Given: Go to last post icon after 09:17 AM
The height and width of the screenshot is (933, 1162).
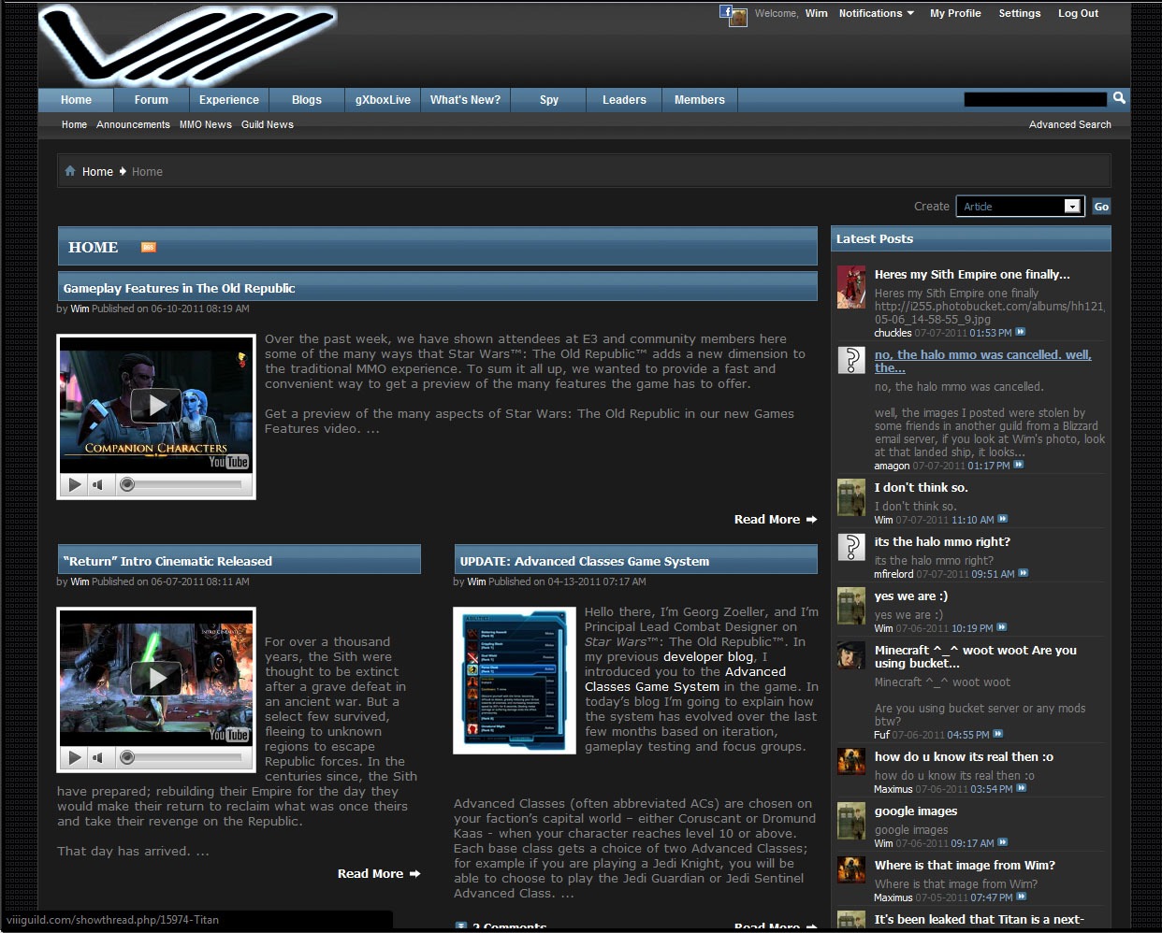Looking at the screenshot, I should pos(1003,842).
